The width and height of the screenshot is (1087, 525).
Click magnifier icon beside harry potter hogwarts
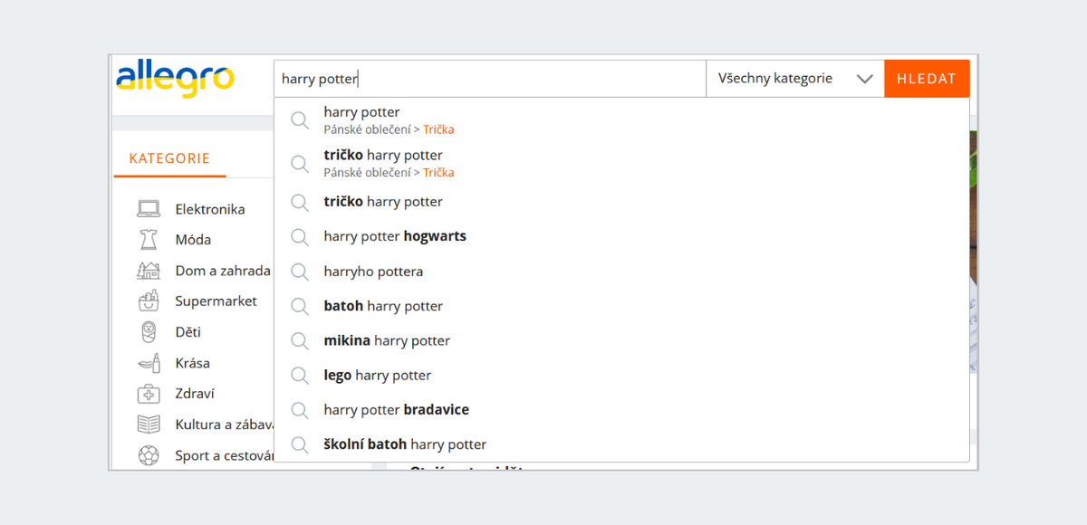click(300, 237)
